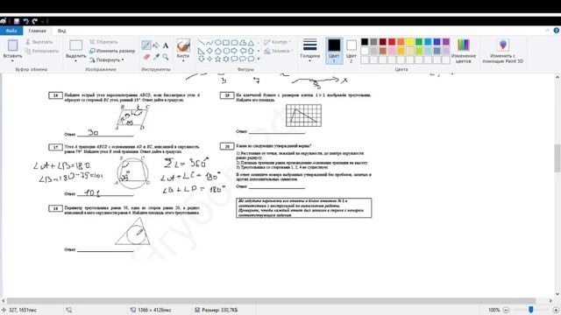Pick the red color swatch
This screenshot has width=561, height=315.
[392, 42]
